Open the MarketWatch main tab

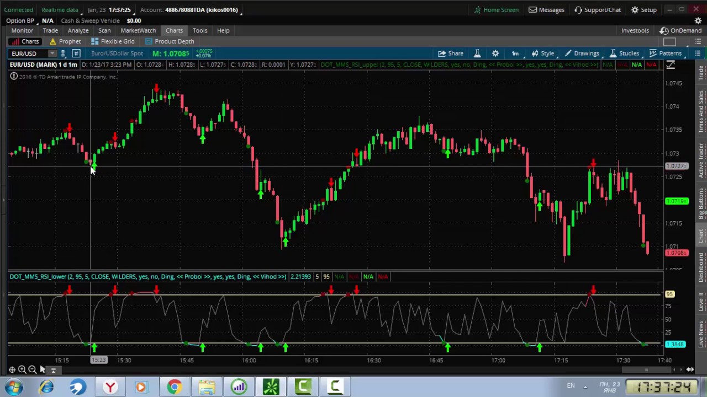pyautogui.click(x=138, y=30)
